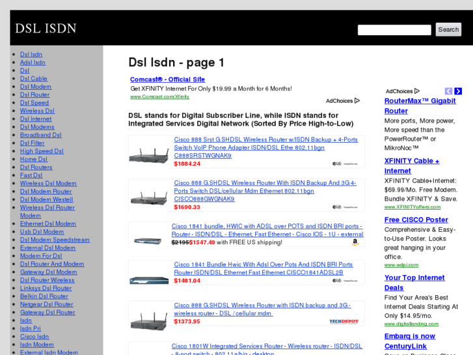
Task: Open the DSL ISDN site title
Action: (46, 29)
